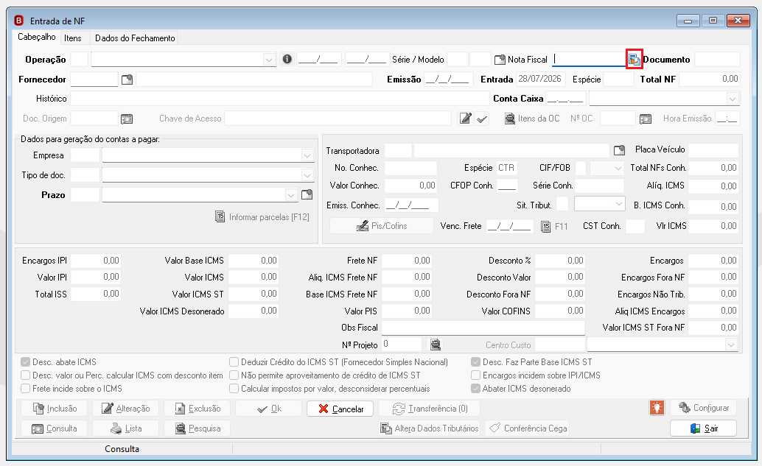Switch to the Itens tab
The image size is (762, 466).
pos(73,38)
